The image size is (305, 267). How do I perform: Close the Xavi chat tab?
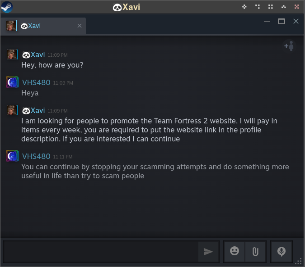coord(80,26)
